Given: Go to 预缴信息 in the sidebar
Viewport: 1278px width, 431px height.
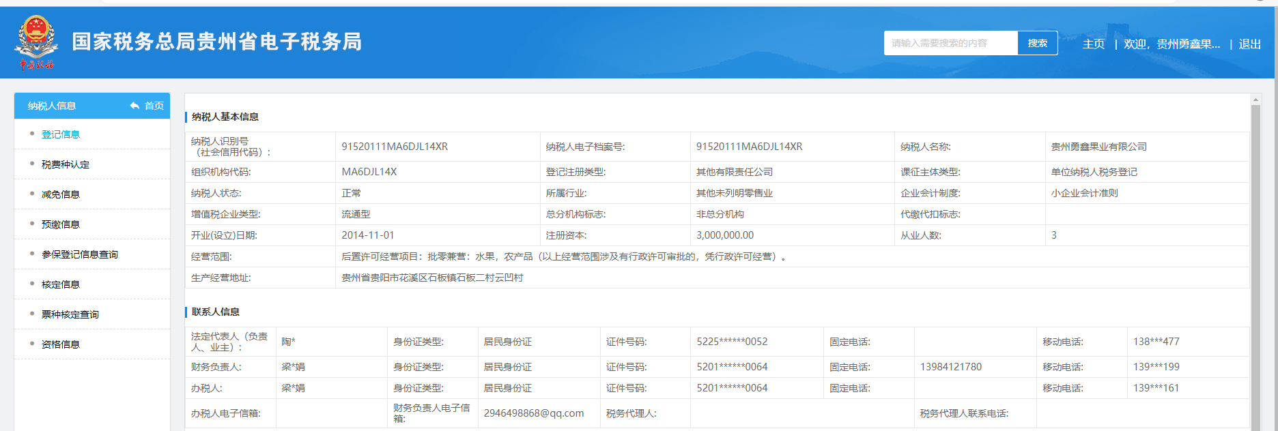Looking at the screenshot, I should (x=61, y=224).
